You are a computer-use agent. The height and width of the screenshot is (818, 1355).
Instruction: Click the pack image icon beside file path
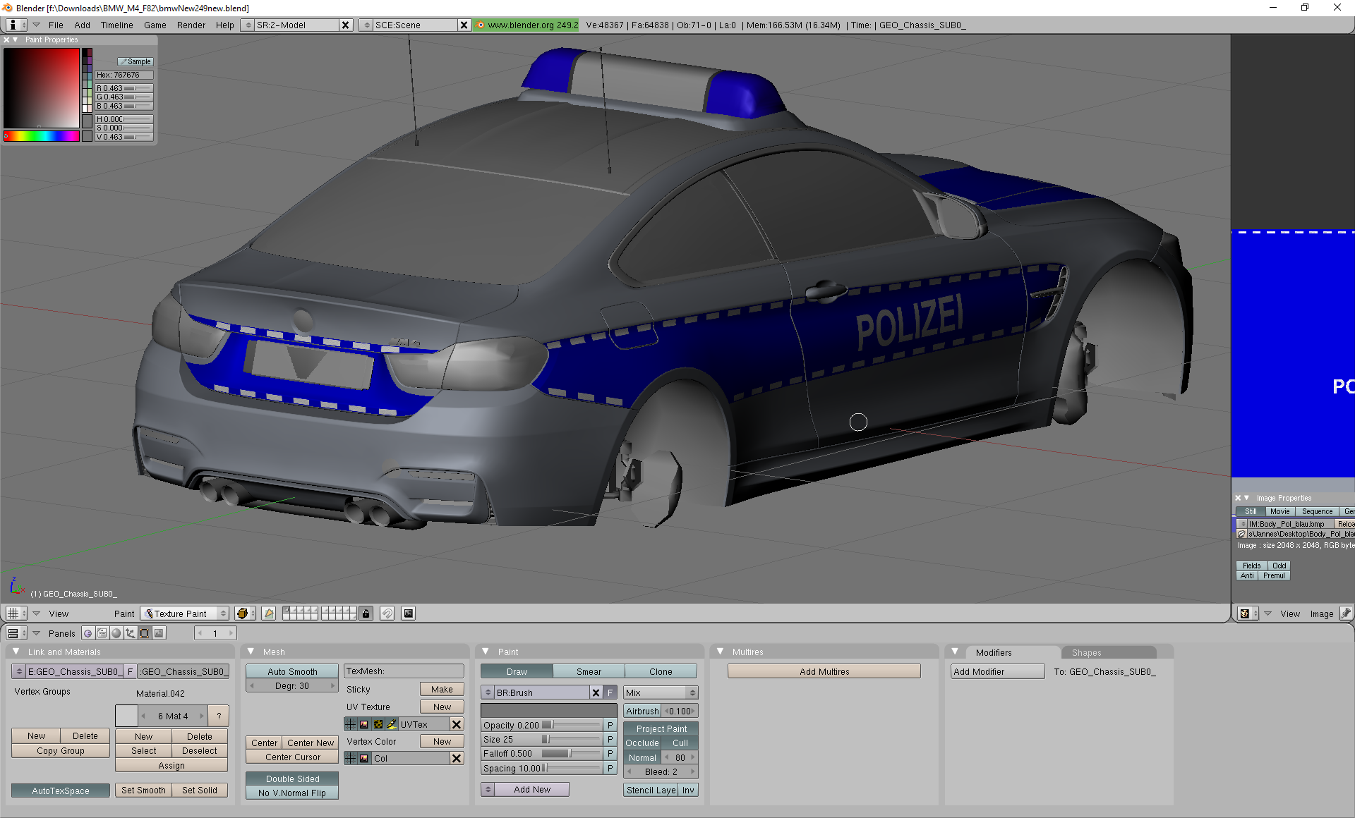coord(1241,534)
